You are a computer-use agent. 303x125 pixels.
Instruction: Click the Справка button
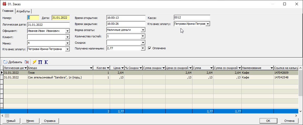point(50,121)
